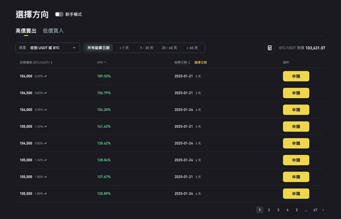
Task: Click trend chart icon in 156.79% APR row
Action: click(x=45, y=93)
